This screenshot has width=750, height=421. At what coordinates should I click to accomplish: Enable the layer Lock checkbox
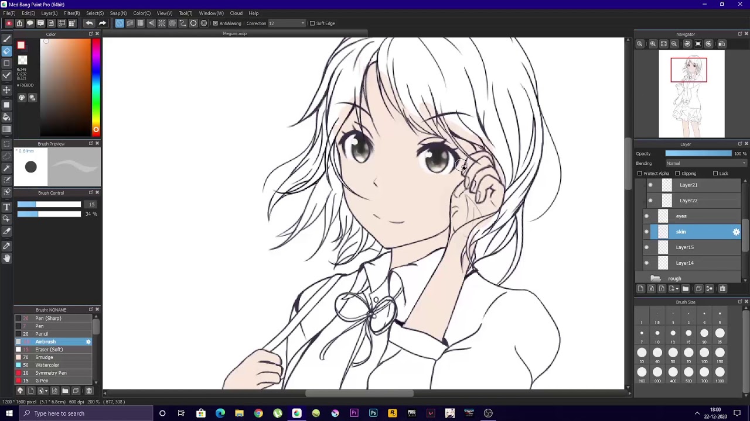pos(715,174)
